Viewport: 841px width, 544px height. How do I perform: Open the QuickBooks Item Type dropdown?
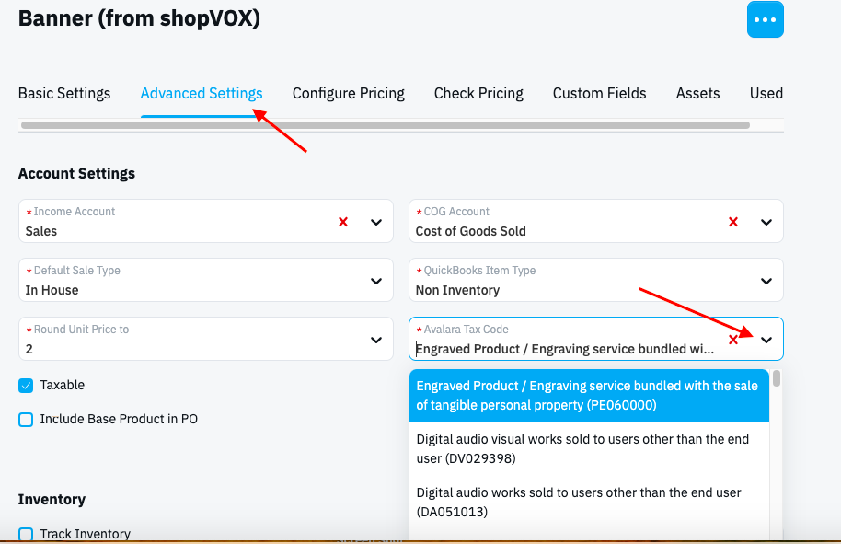[x=596, y=280]
